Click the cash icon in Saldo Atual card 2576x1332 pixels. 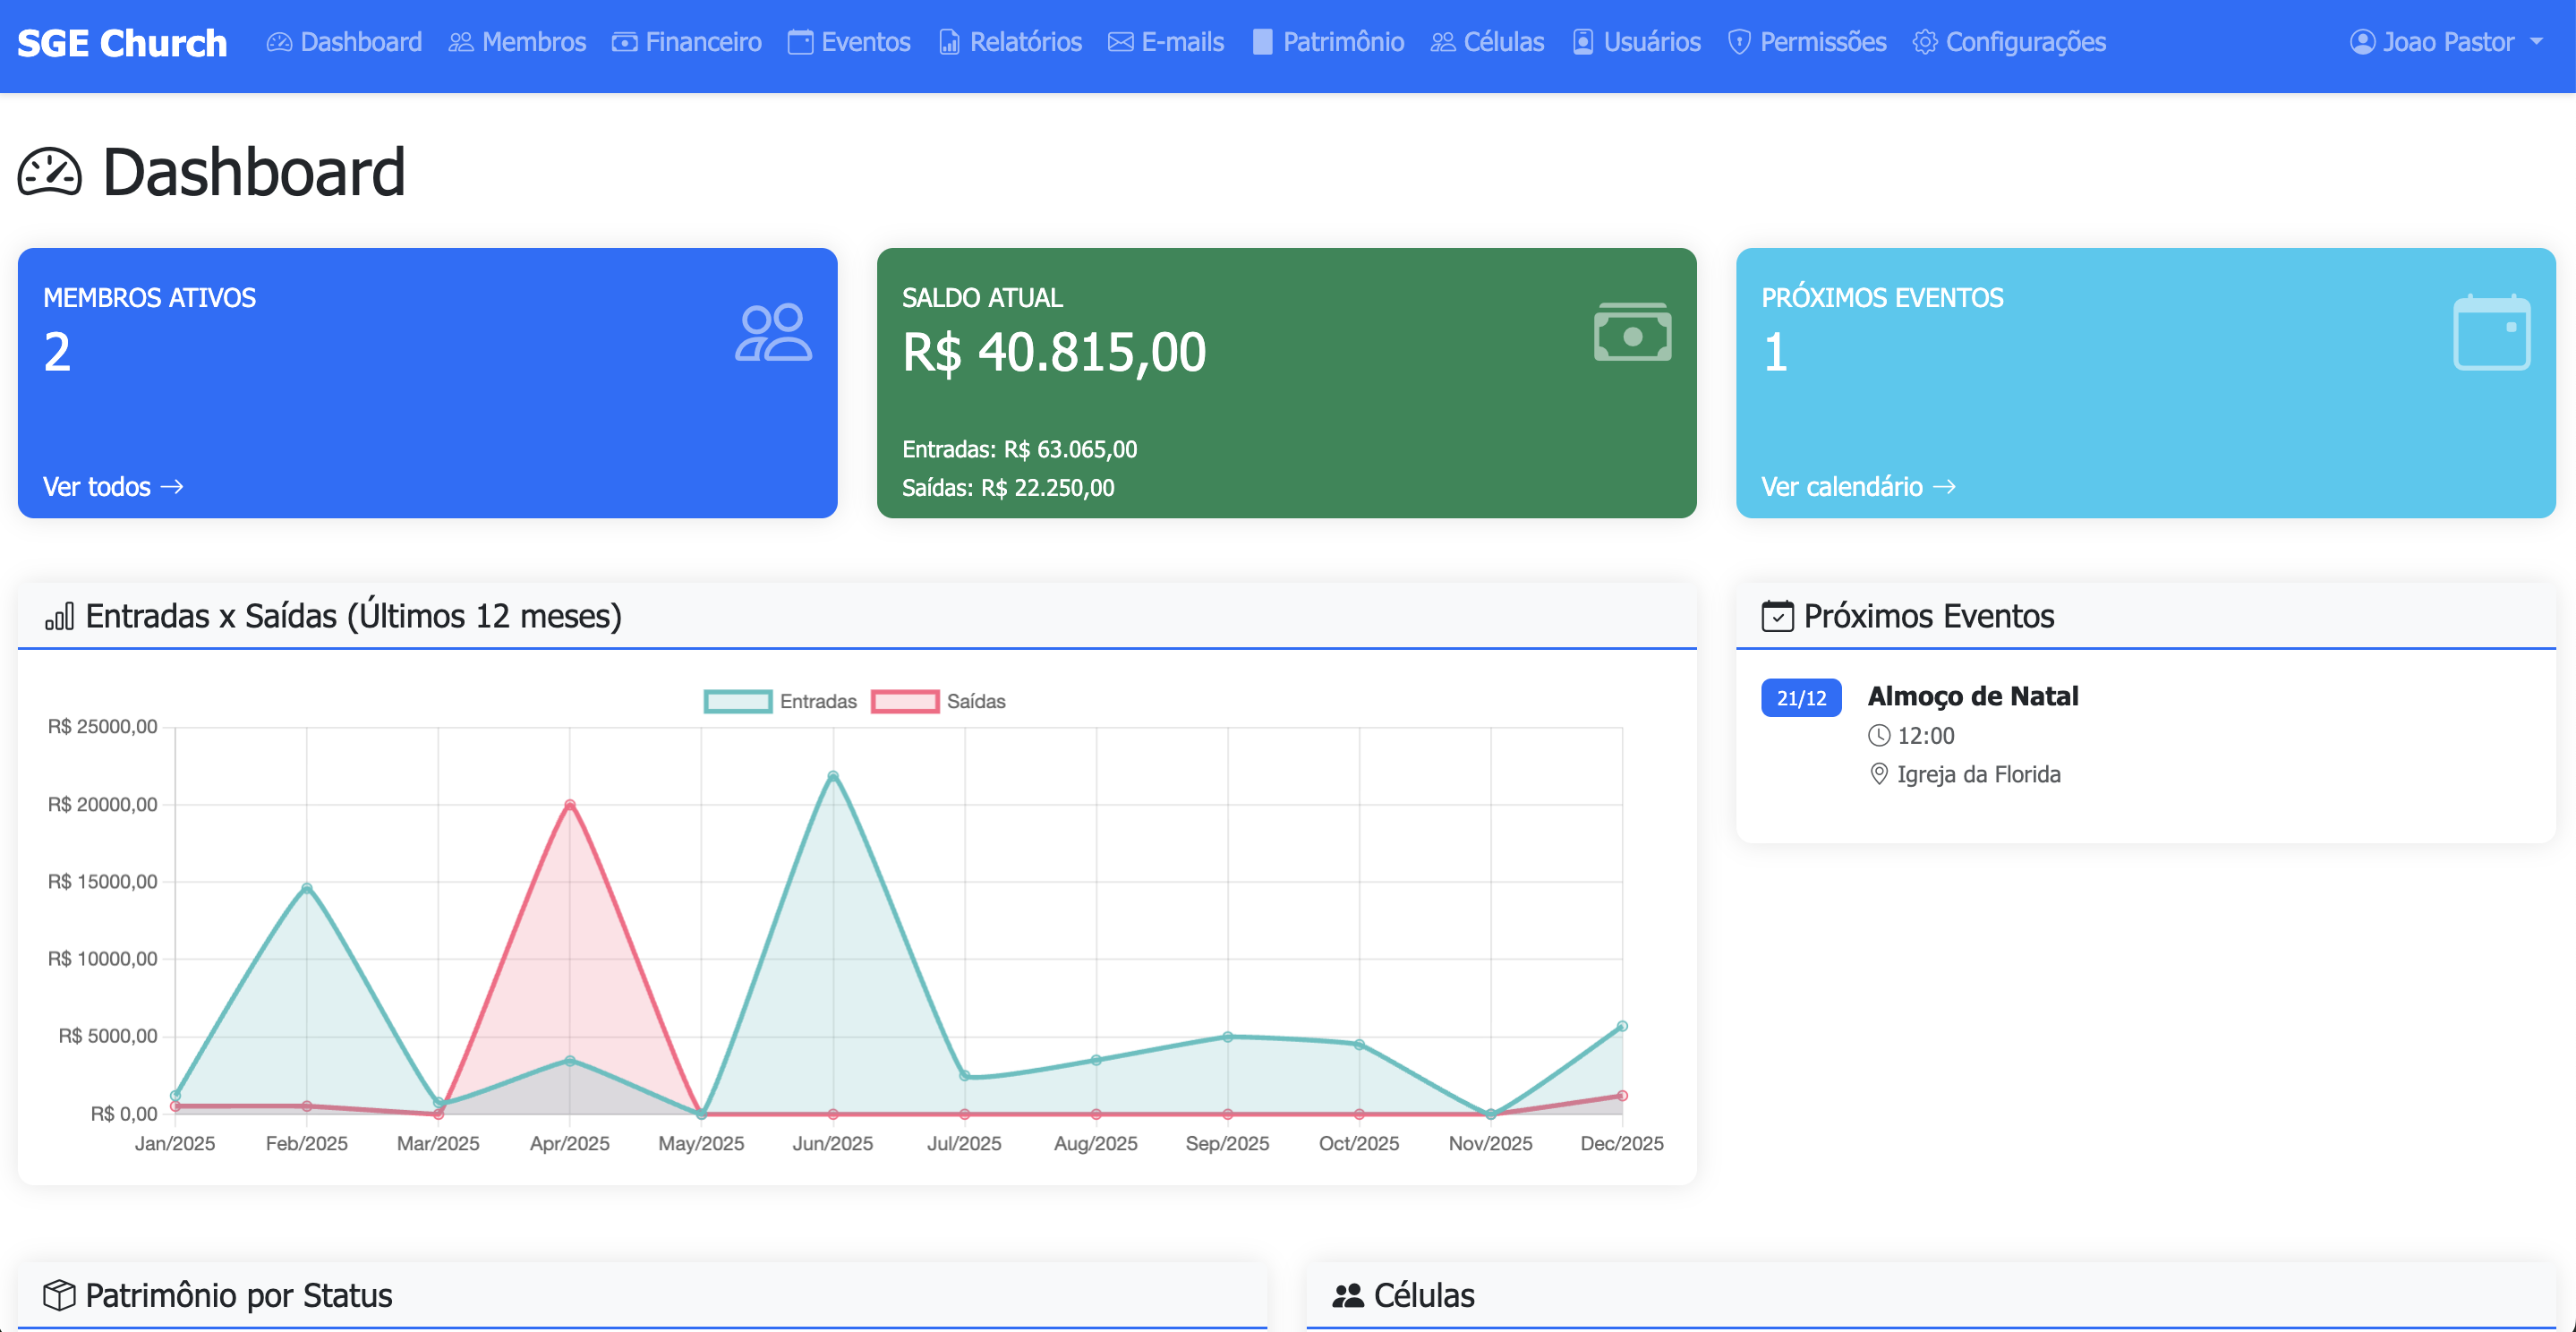(x=1632, y=332)
